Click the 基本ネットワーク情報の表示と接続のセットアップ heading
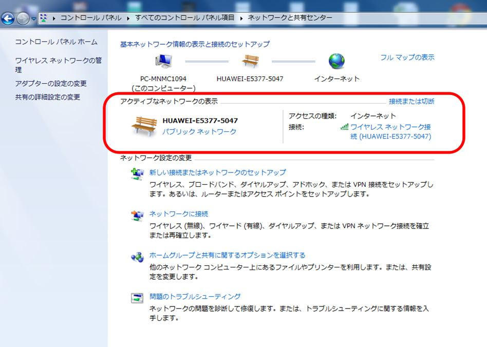487x347 pixels. click(195, 44)
